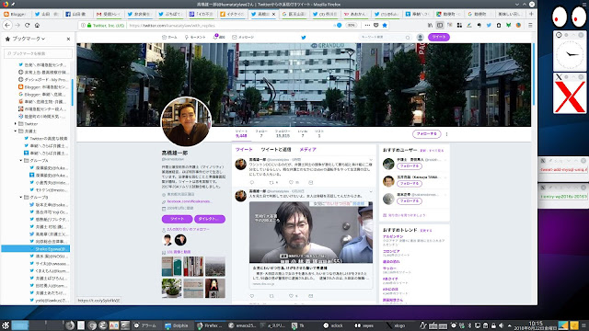Image resolution: width=589 pixels, height=331 pixels.
Task: Open site security info padlock
Action: [89, 25]
